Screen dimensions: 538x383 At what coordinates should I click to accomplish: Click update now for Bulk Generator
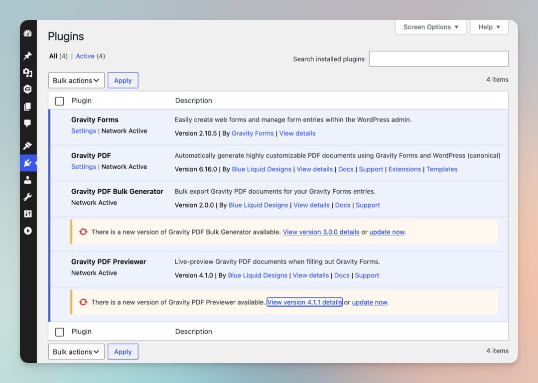tap(387, 232)
